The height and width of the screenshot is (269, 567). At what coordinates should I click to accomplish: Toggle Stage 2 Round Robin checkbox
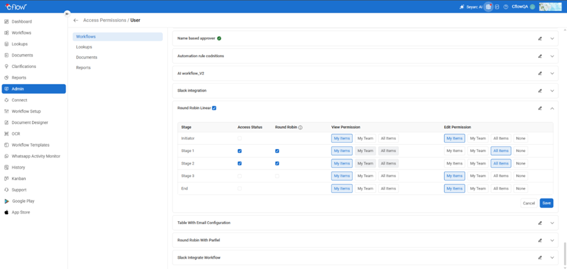tap(277, 163)
